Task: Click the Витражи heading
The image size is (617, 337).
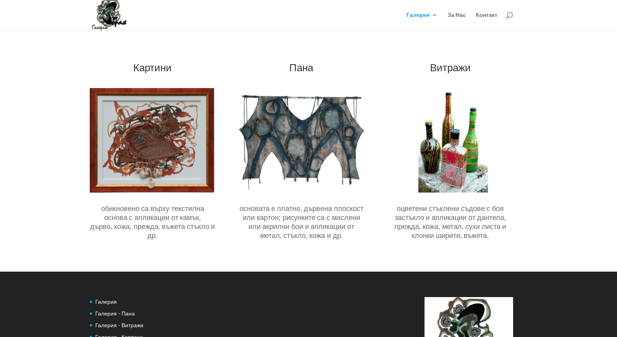Action: [450, 68]
